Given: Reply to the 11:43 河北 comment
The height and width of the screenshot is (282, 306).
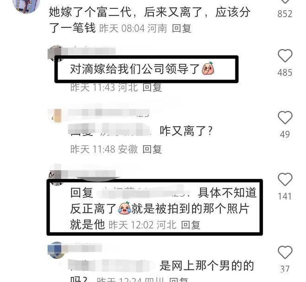Looking at the screenshot, I should [x=152, y=87].
